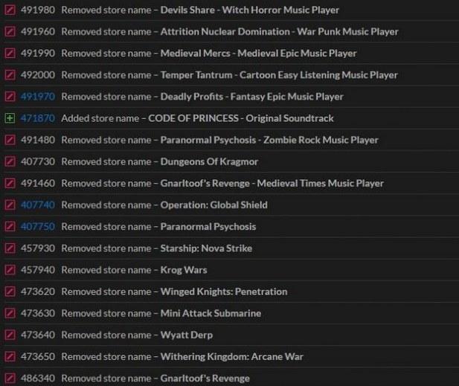Select 'Paranormal Psychosis - Zombie Rock Music Player'
The height and width of the screenshot is (386, 459).
click(269, 140)
